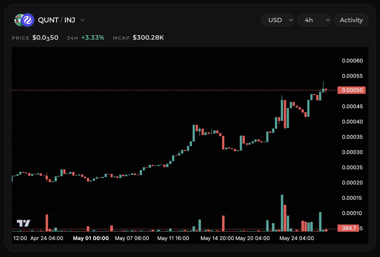Click the May 20 04:00 time axis label
This screenshot has width=380, height=257.
point(252,238)
